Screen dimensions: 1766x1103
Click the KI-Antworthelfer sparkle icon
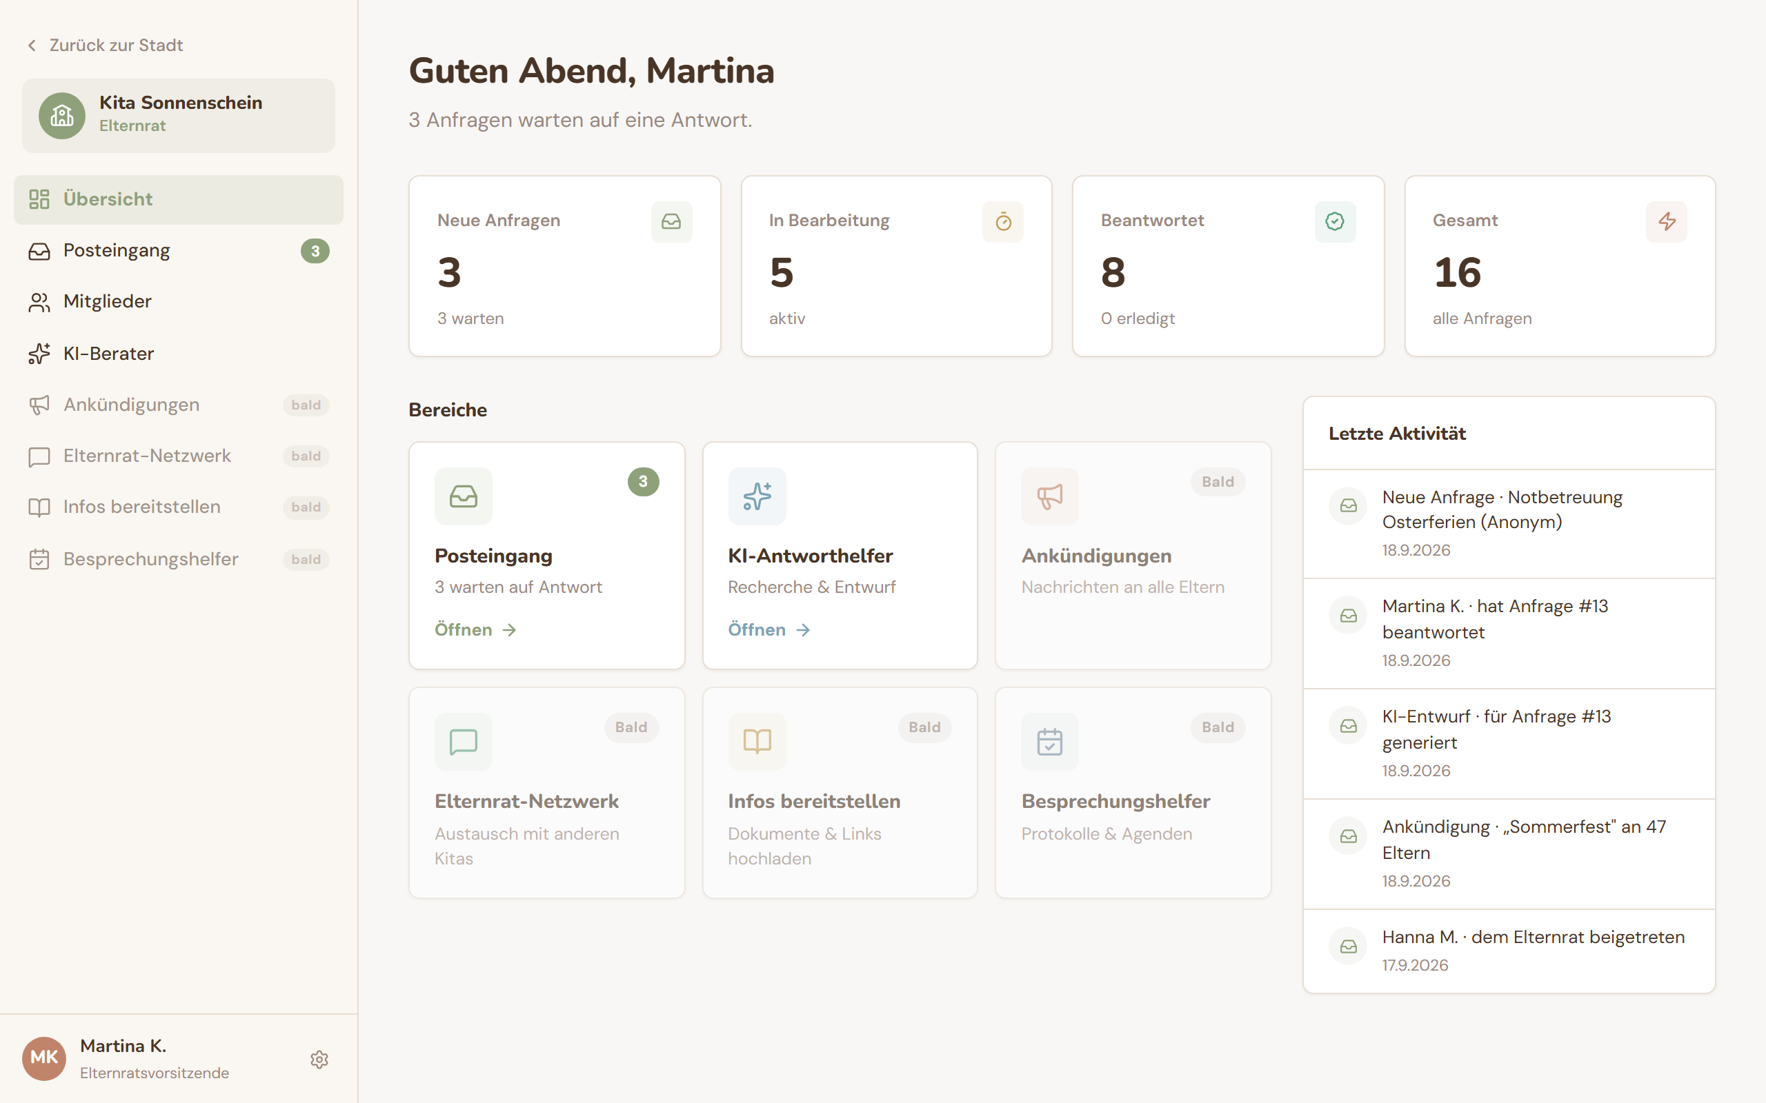[x=757, y=496]
